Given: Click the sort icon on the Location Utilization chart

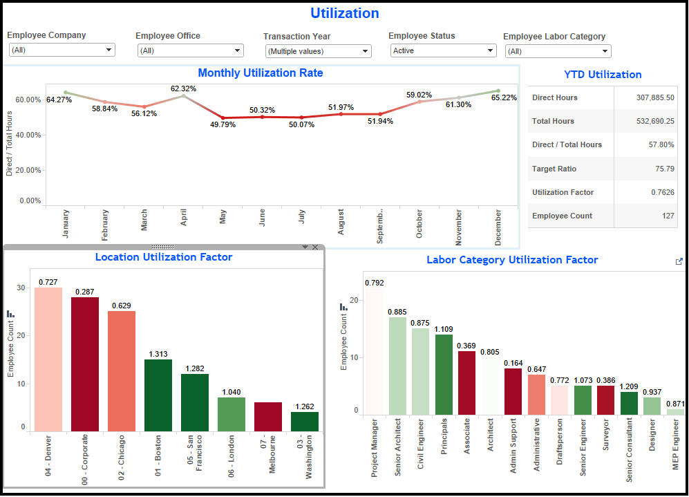Looking at the screenshot, I should (x=11, y=313).
